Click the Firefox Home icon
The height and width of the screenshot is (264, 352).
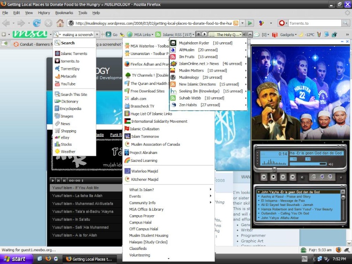(x=60, y=23)
